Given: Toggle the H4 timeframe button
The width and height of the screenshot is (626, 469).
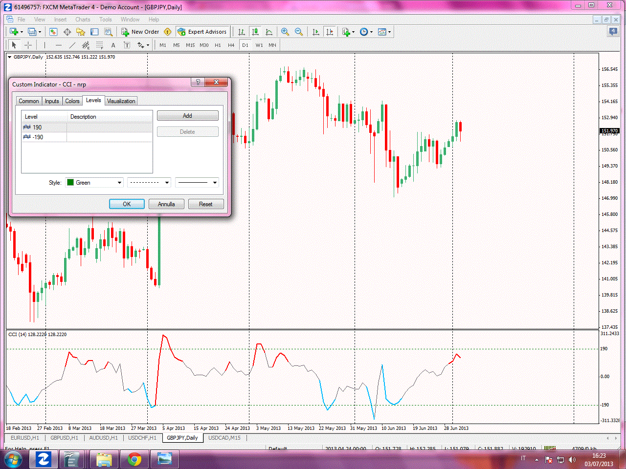Looking at the screenshot, I should coord(231,45).
